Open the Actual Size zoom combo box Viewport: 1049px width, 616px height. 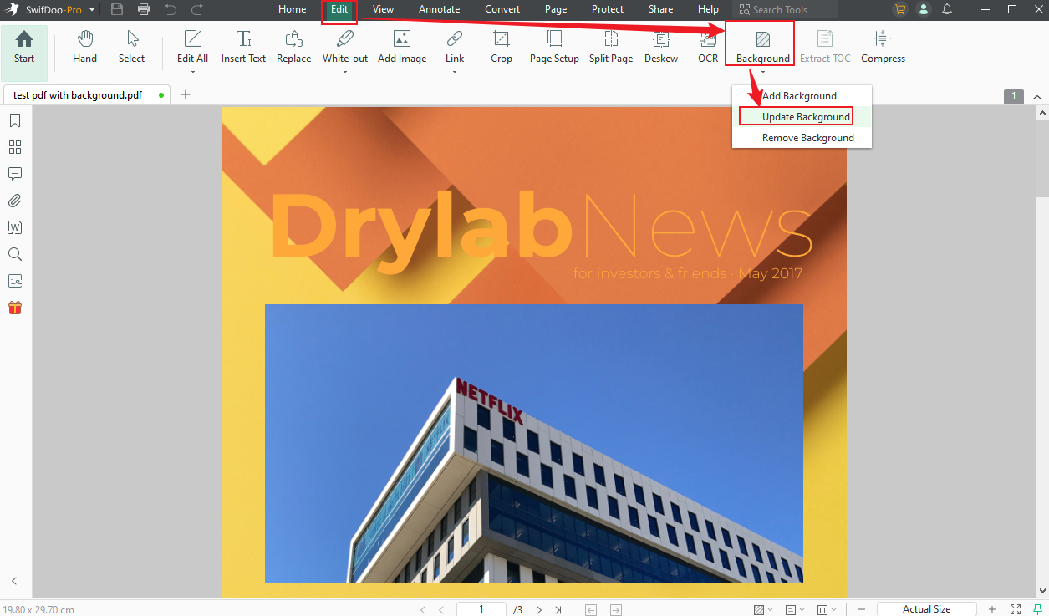pos(926,609)
